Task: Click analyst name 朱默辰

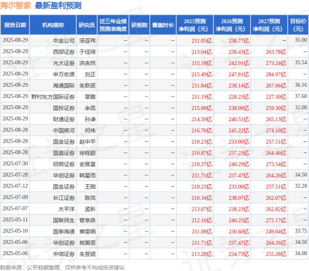Action: coord(88,85)
